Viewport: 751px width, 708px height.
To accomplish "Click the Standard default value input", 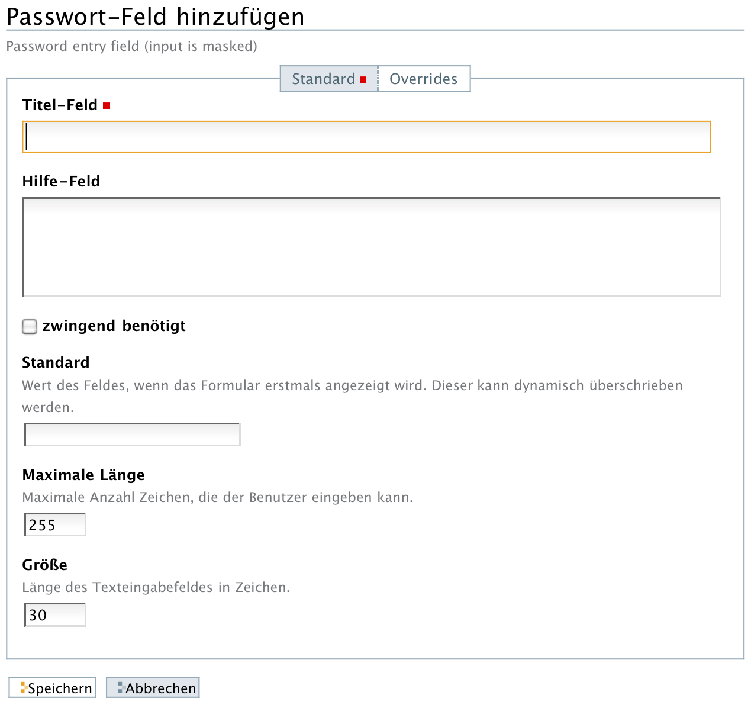I will click(132, 435).
